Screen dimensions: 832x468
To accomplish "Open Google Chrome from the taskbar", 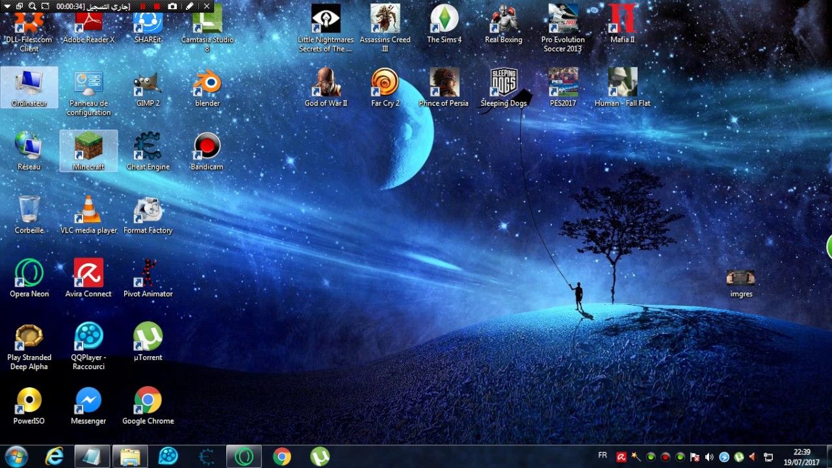I will pos(281,456).
